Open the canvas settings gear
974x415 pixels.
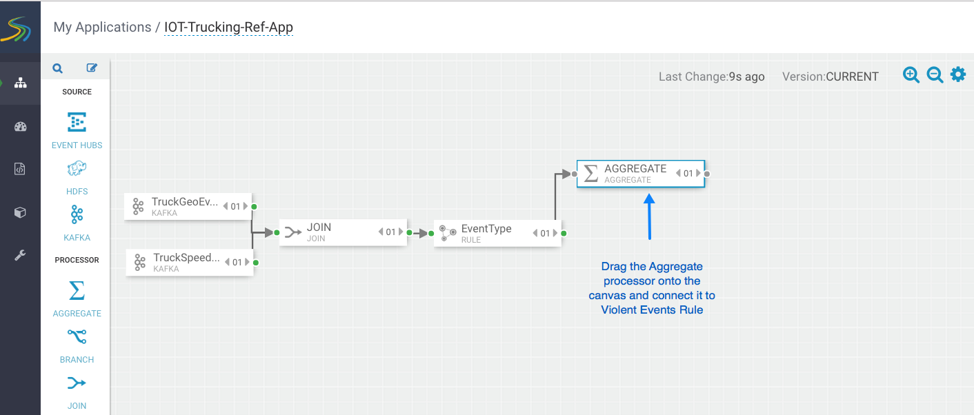[x=958, y=74]
